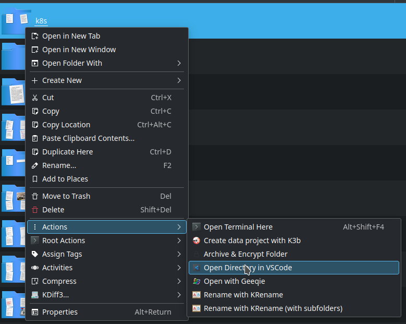Click the scissors icon beside Cut

pos(35,98)
